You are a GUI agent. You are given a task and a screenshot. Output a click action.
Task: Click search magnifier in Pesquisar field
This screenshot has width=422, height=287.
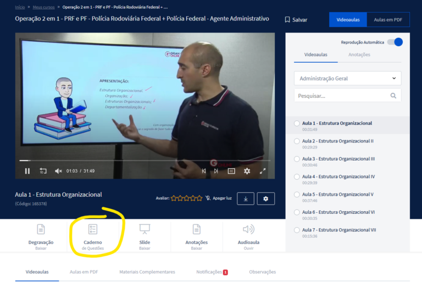(393, 96)
